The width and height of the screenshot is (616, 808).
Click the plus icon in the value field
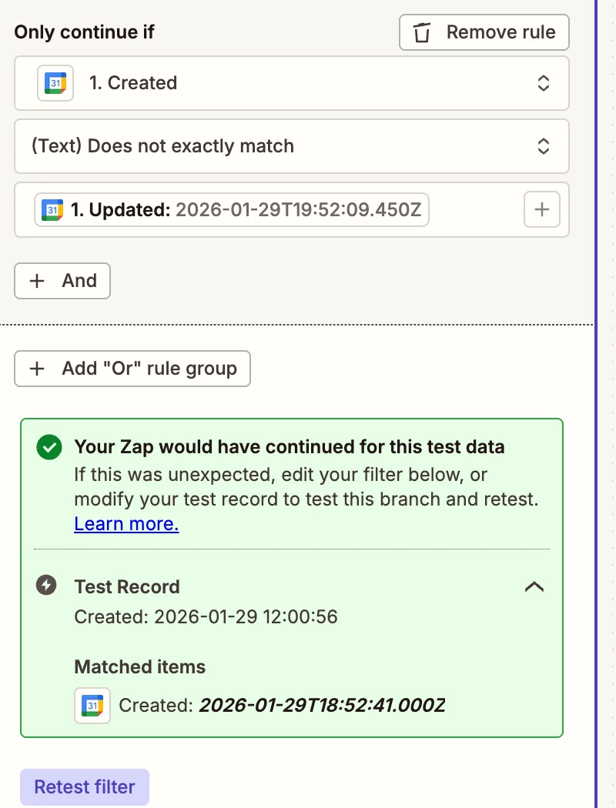point(542,209)
